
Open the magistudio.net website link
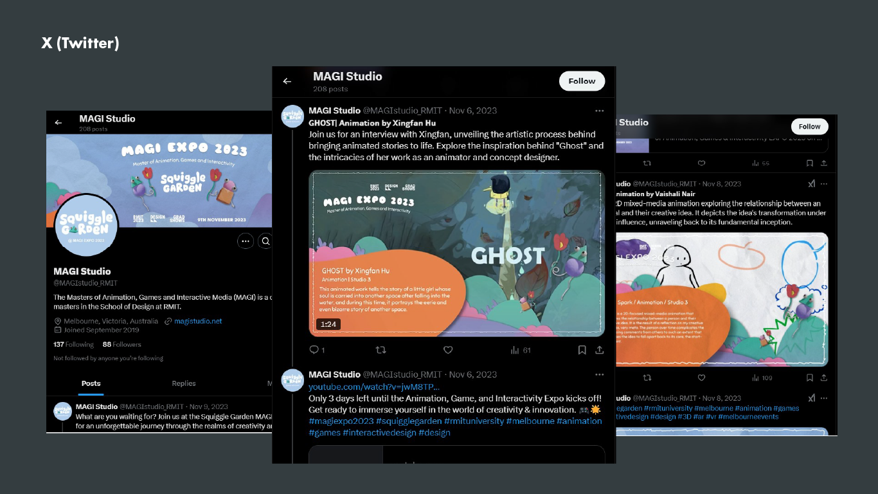pyautogui.click(x=198, y=321)
